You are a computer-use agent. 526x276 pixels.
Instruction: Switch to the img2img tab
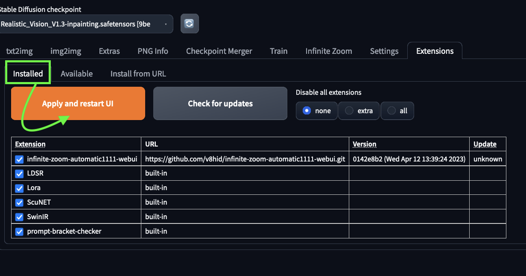click(x=66, y=51)
